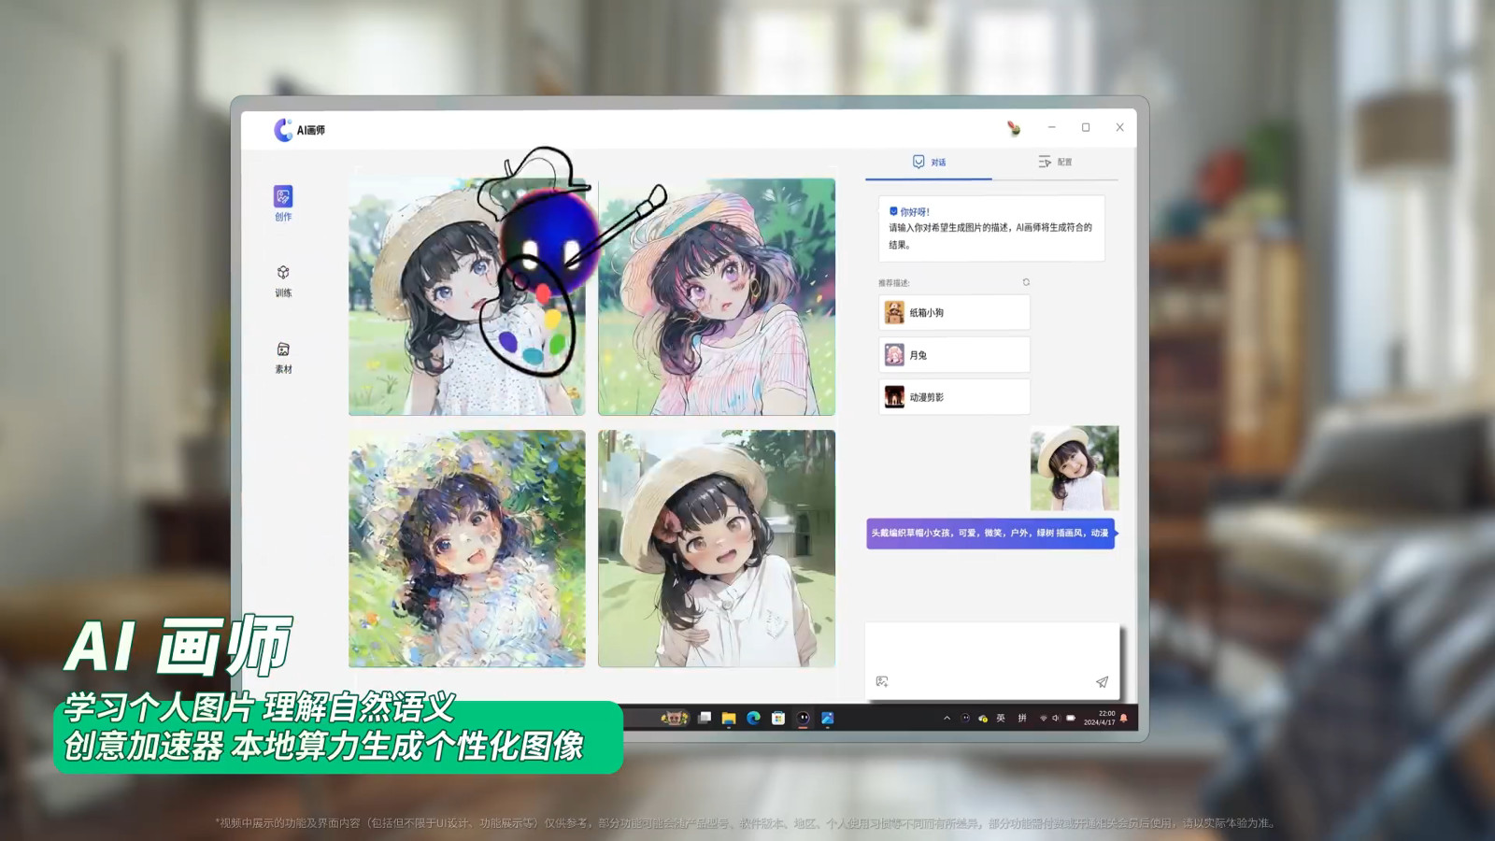Open the top-right purple-eyed girl image
The image size is (1495, 841).
point(717,297)
